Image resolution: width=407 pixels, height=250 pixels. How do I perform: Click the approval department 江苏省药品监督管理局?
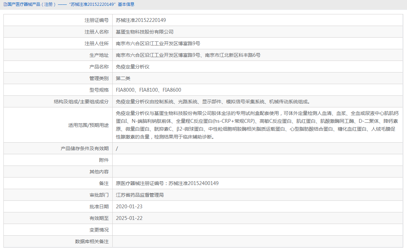coord(140,195)
